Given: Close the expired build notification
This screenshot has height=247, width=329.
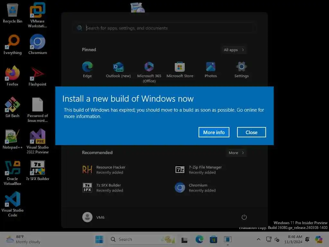Looking at the screenshot, I should coord(251,132).
